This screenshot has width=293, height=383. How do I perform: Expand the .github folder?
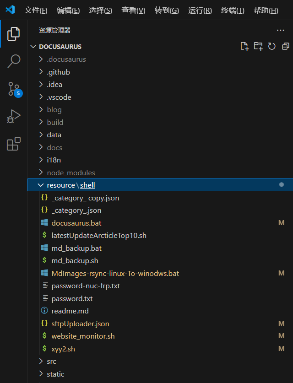(41, 71)
